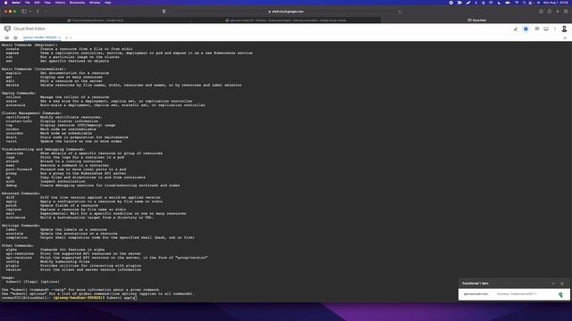Reload the page from the address bar
The image size is (572, 321).
coord(400,12)
